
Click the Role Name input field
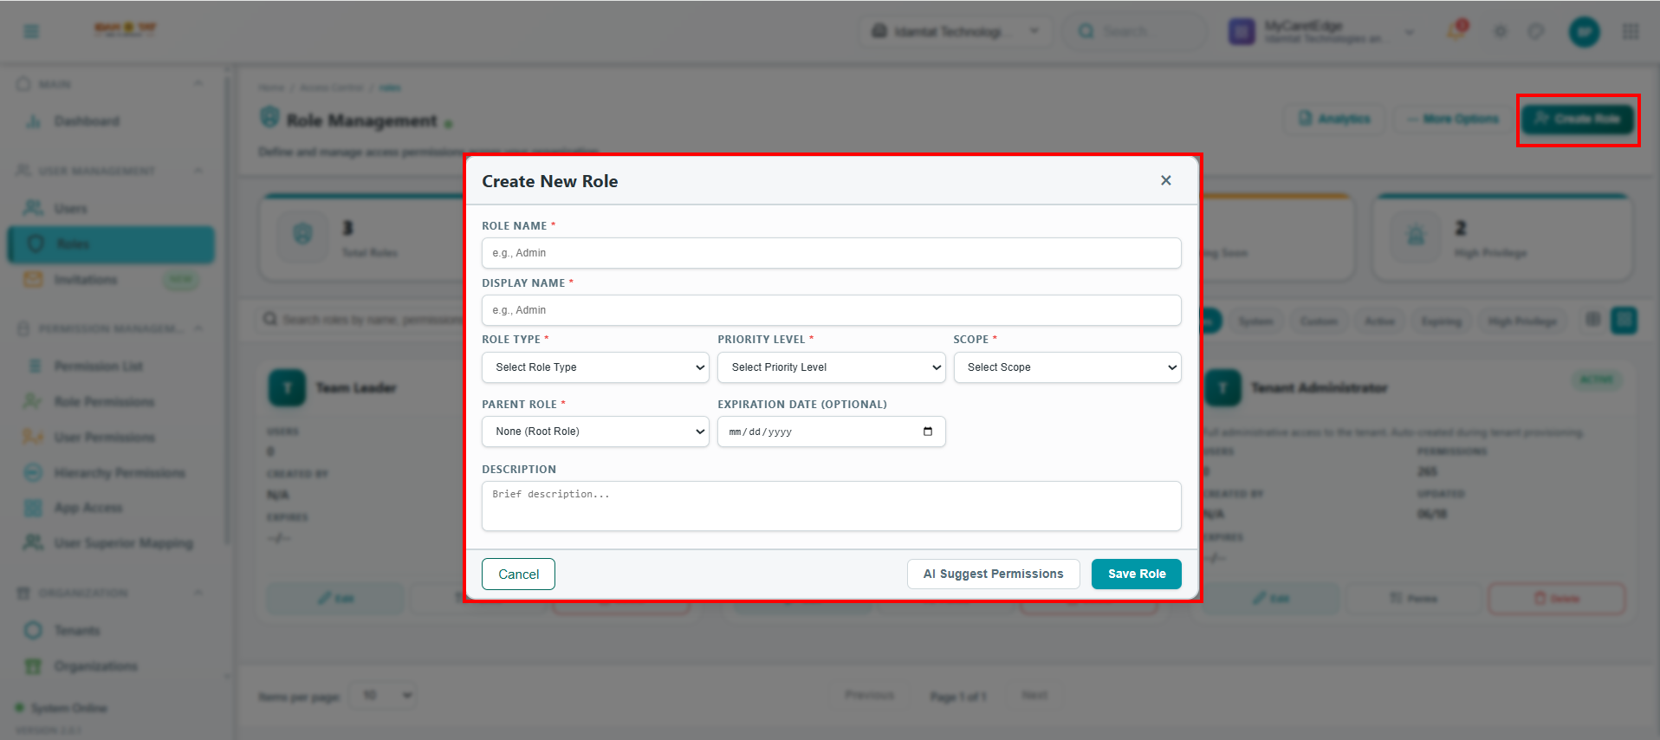pos(831,253)
